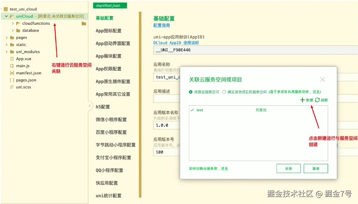Select the 绑定其他项目的服务空间 radio option
This screenshot has height=204, width=358.
click(224, 92)
